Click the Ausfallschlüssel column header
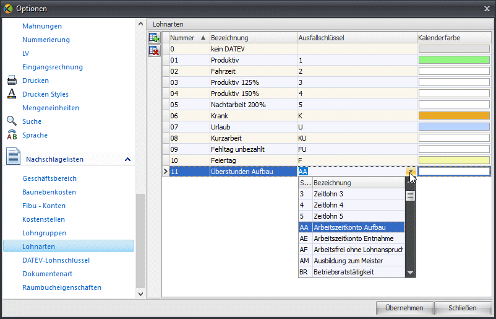Image resolution: width=496 pixels, height=319 pixels. 357,38
